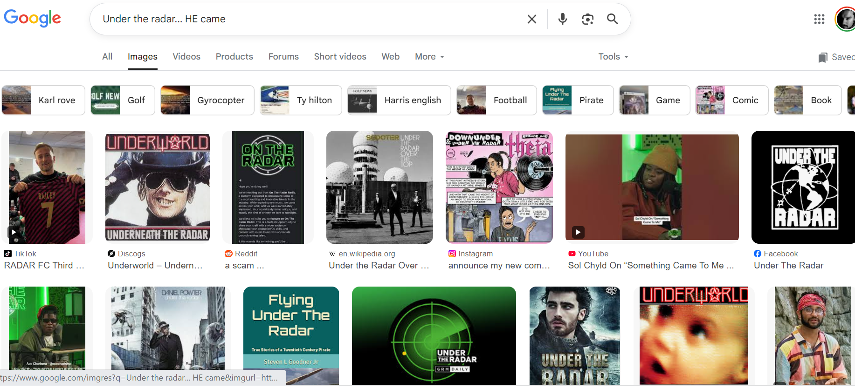
Task: Clear the search box text
Action: click(531, 19)
